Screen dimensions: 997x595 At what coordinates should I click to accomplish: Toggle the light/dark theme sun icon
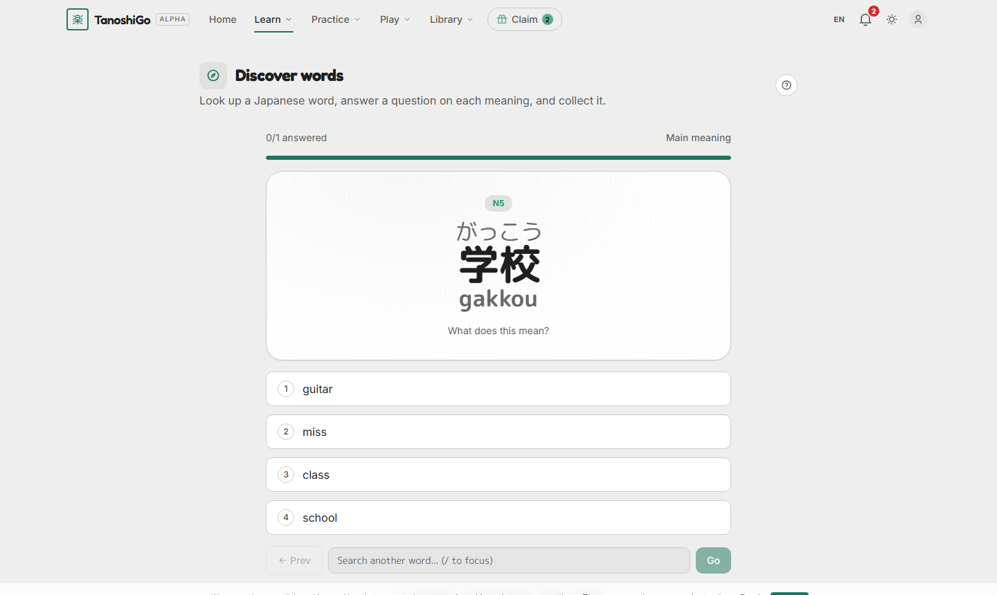892,19
